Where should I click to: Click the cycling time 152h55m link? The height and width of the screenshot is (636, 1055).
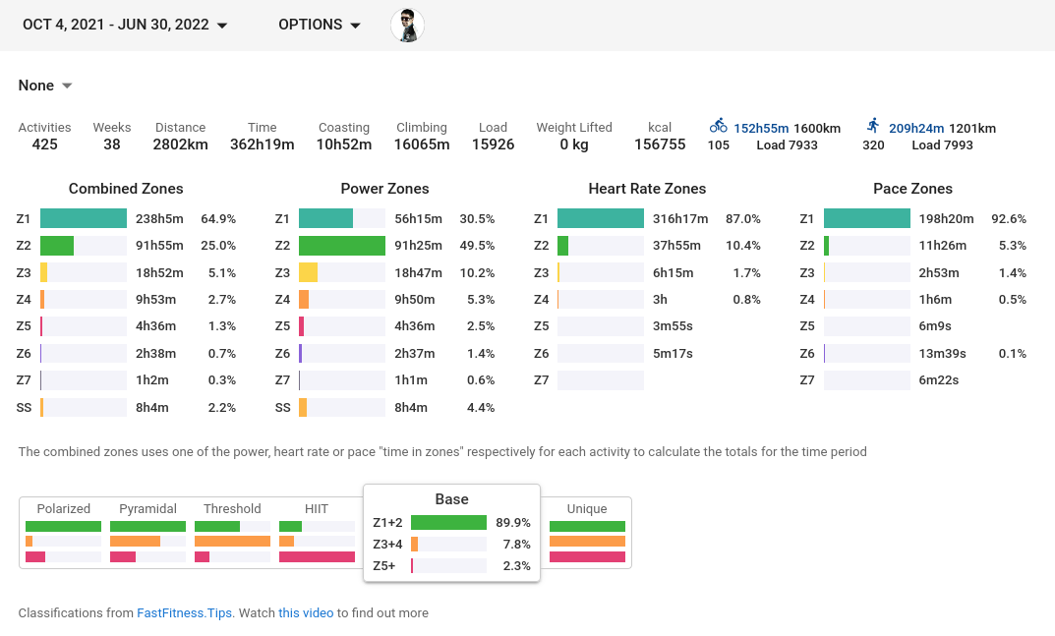(x=761, y=128)
